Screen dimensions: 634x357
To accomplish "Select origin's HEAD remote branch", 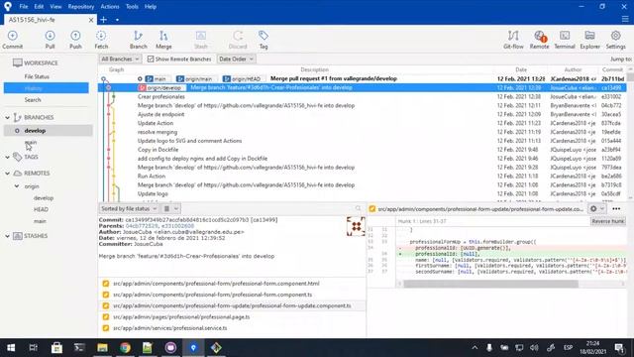I will [41, 209].
